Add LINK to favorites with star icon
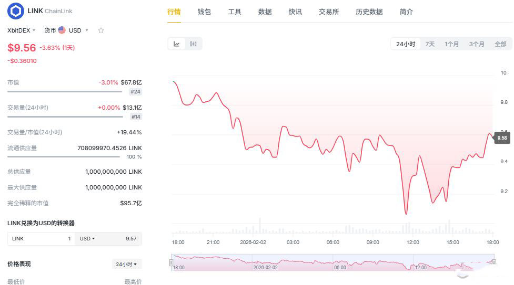Viewport: 514px width, 285px height. coord(101,30)
